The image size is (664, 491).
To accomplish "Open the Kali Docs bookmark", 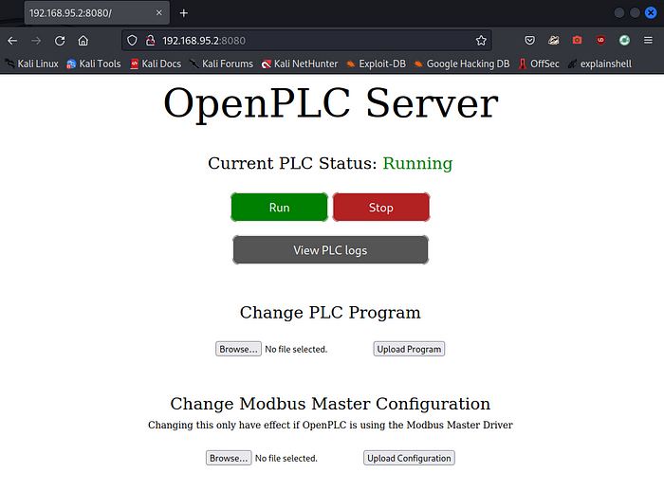I will click(156, 64).
